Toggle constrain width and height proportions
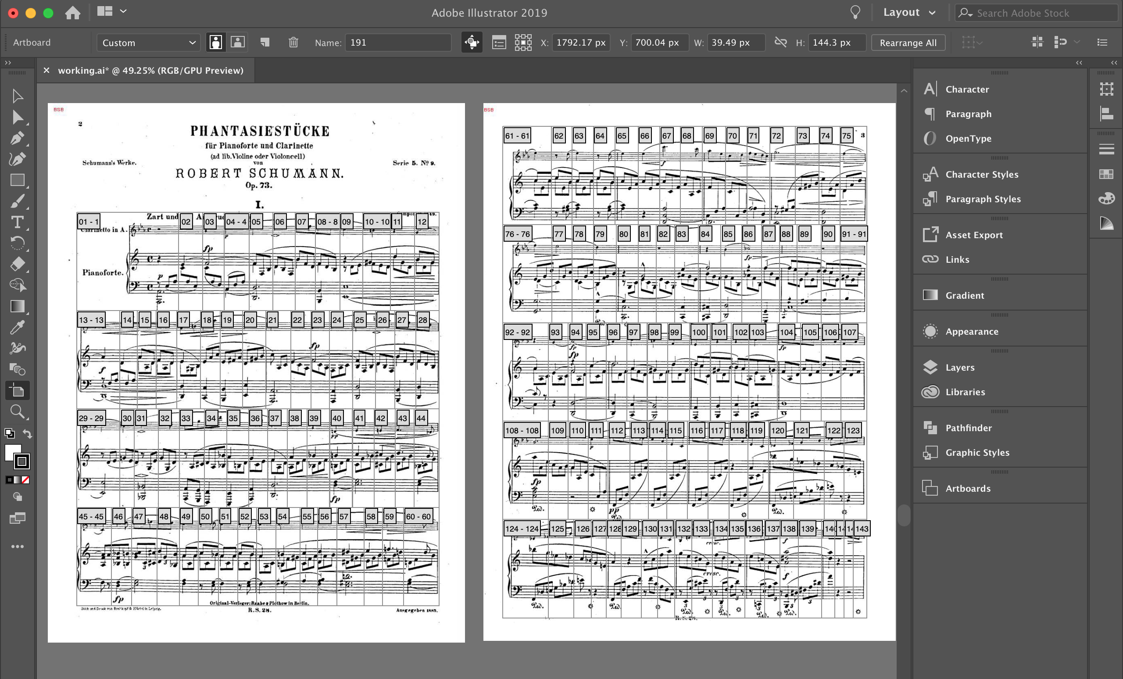 coord(780,43)
